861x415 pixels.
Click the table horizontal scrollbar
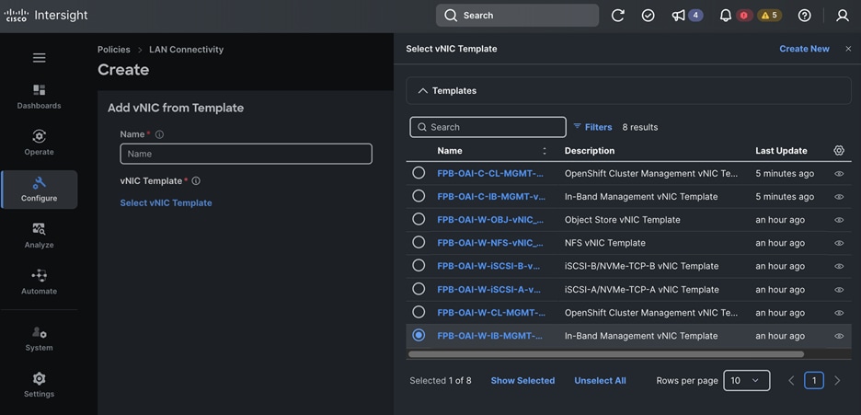pos(606,354)
